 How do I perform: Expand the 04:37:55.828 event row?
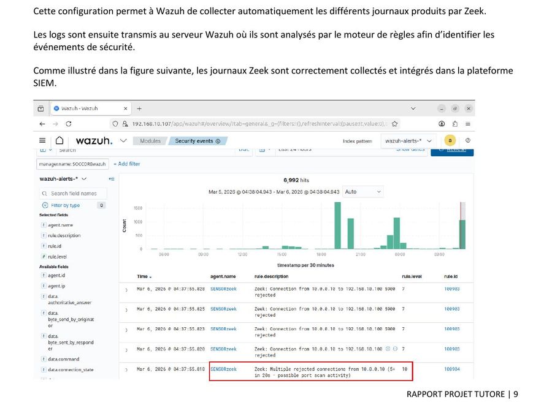coord(126,290)
